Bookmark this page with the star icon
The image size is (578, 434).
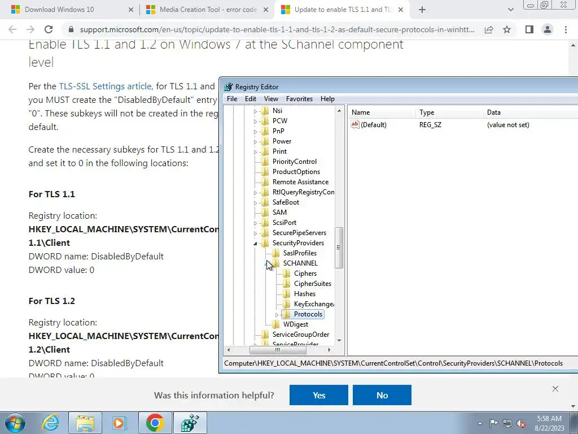tap(507, 29)
